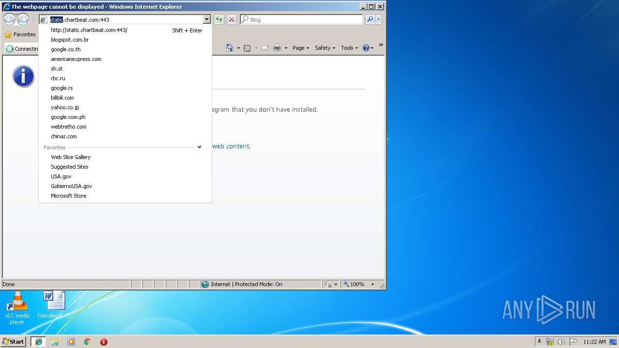Click the volume speaker tray icon
Screen dimensions: 619x348
point(561,342)
